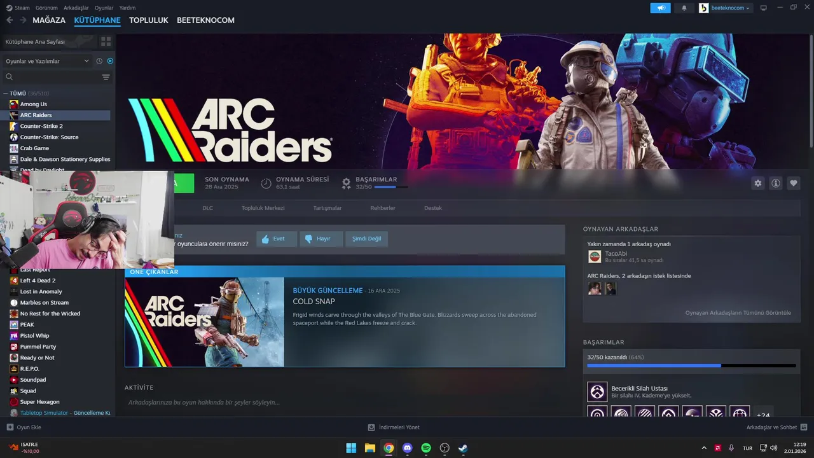
Task: Click Counter-Strike 2 game icon
Action: click(14, 126)
